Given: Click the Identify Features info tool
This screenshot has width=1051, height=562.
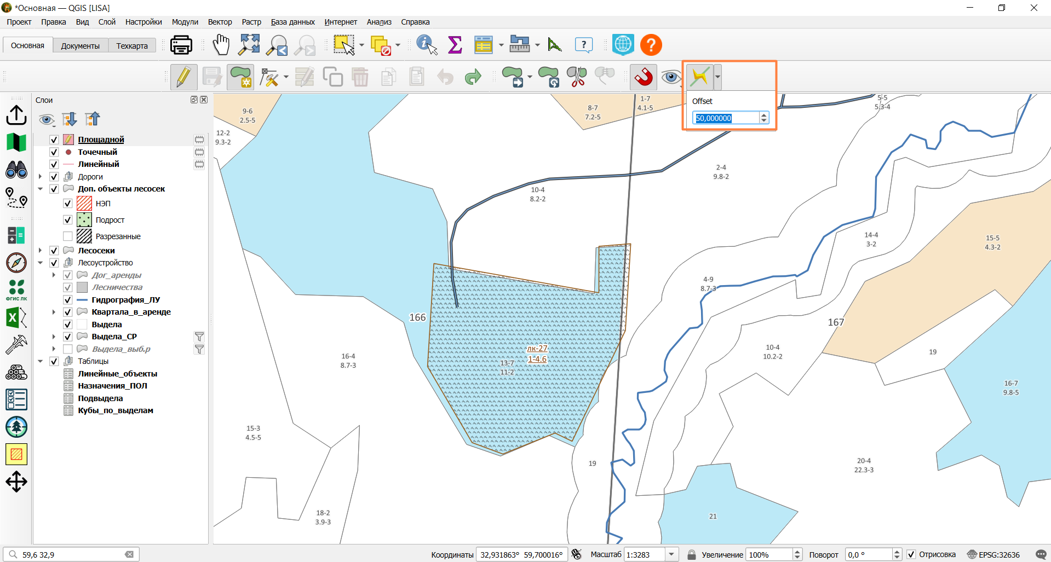Looking at the screenshot, I should (426, 45).
